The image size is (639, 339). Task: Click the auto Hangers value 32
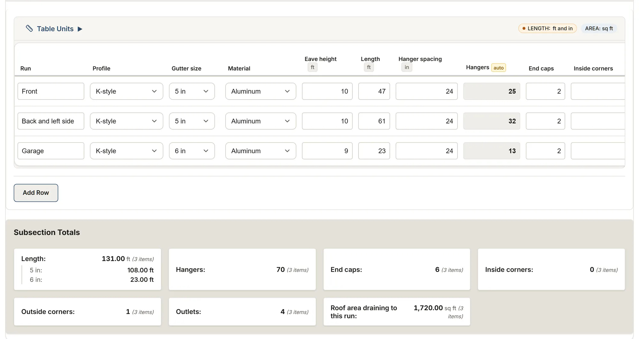click(x=492, y=121)
